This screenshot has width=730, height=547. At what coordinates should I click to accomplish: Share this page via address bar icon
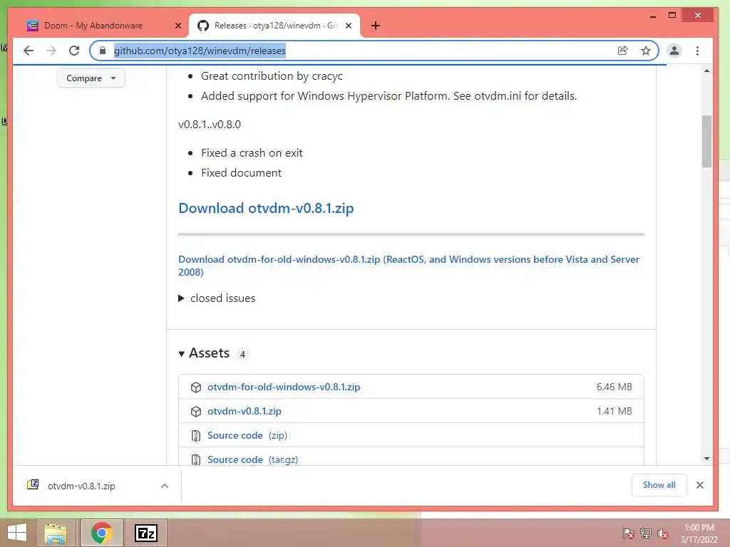point(622,51)
